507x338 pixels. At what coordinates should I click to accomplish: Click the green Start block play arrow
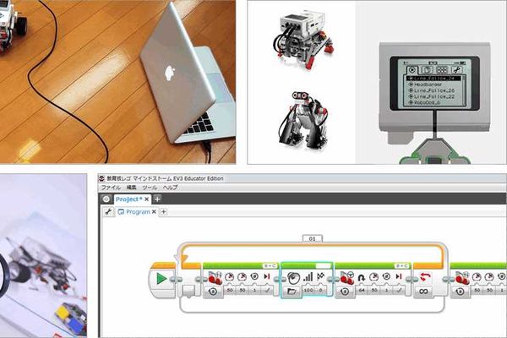pyautogui.click(x=161, y=279)
